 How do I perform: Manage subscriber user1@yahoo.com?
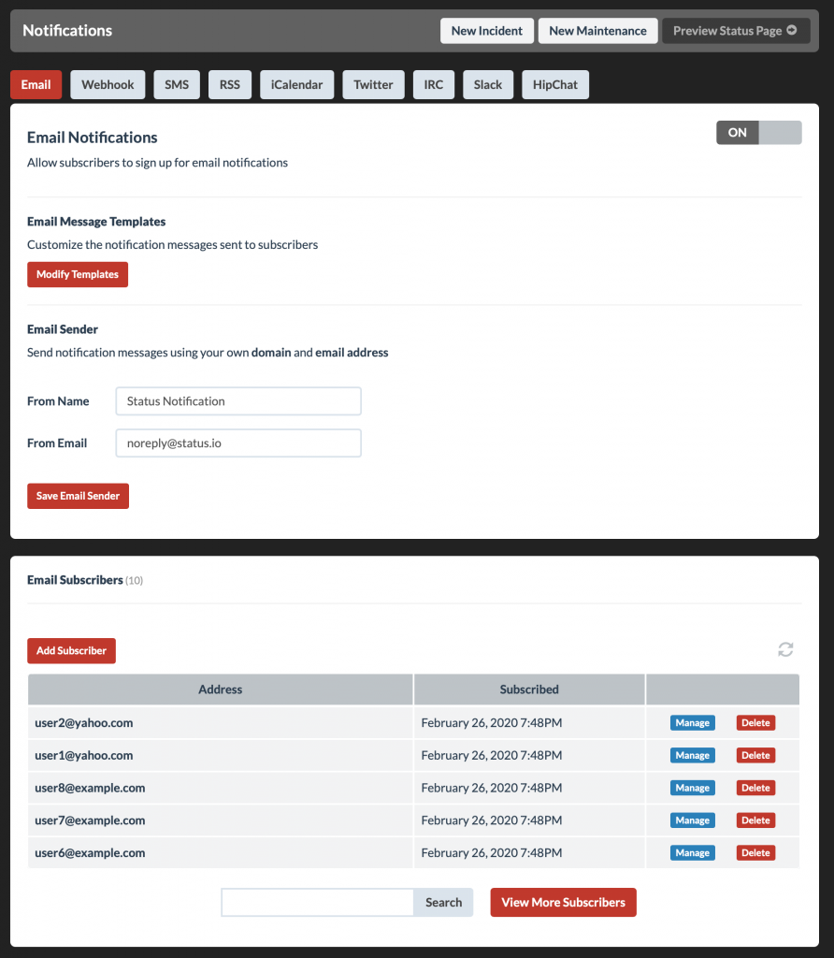pyautogui.click(x=693, y=755)
